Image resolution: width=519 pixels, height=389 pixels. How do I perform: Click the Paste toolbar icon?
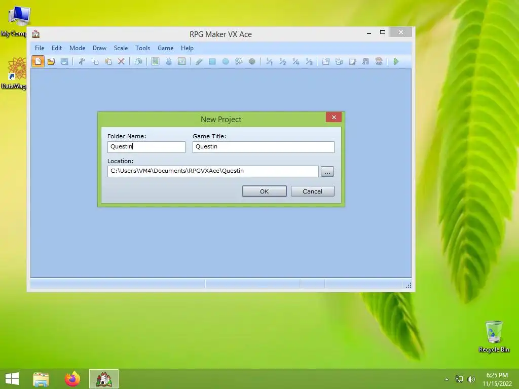[x=108, y=61]
